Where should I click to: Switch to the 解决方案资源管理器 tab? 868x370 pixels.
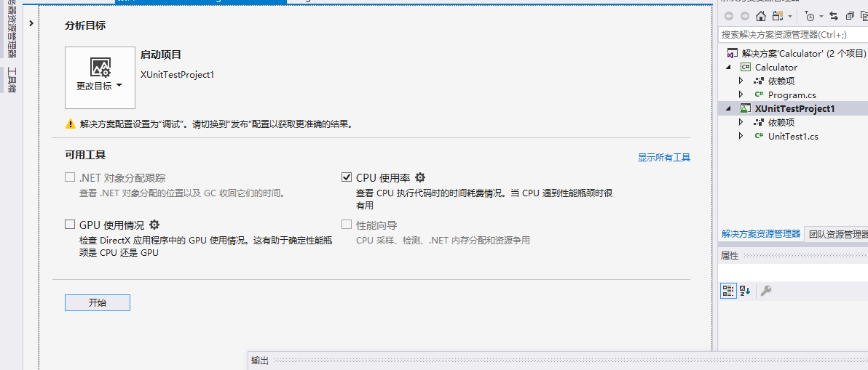(761, 233)
